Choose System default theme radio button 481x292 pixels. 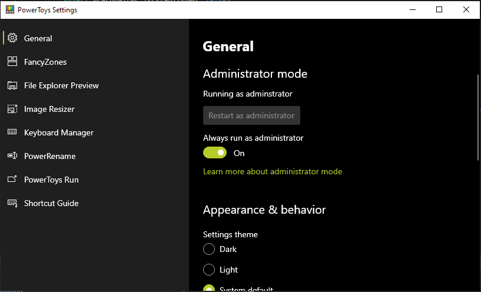(209, 288)
